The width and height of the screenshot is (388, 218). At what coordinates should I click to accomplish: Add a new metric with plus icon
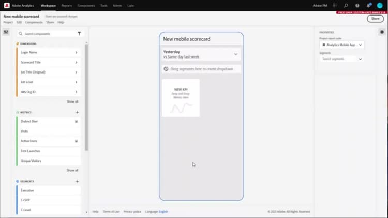(77, 112)
